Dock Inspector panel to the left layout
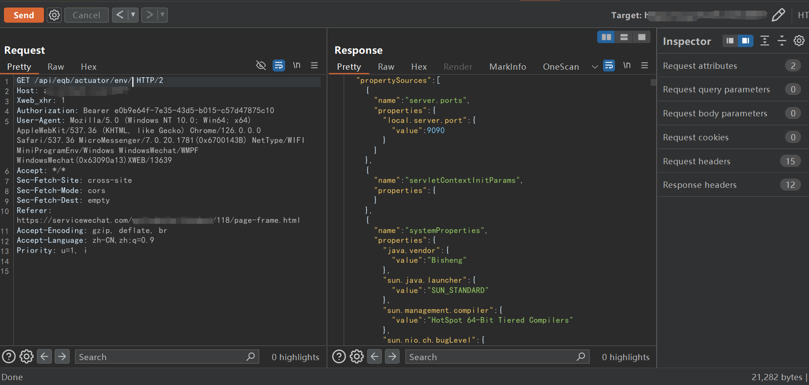Image resolution: width=809 pixels, height=385 pixels. point(730,41)
